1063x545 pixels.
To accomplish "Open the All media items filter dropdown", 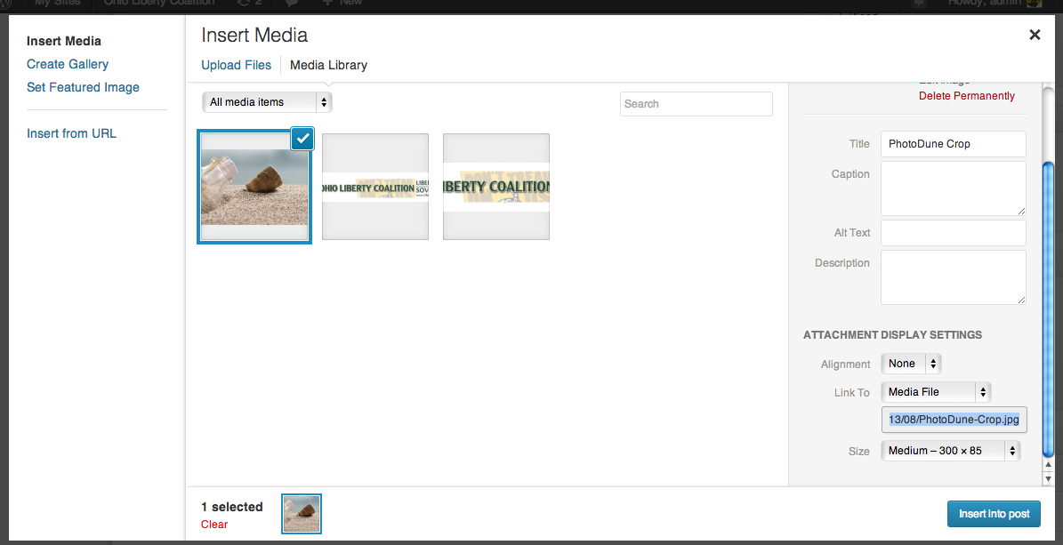I will [267, 102].
